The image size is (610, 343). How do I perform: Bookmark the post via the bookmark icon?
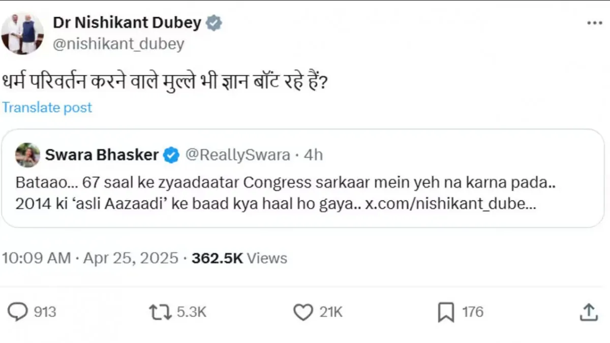pos(446,311)
